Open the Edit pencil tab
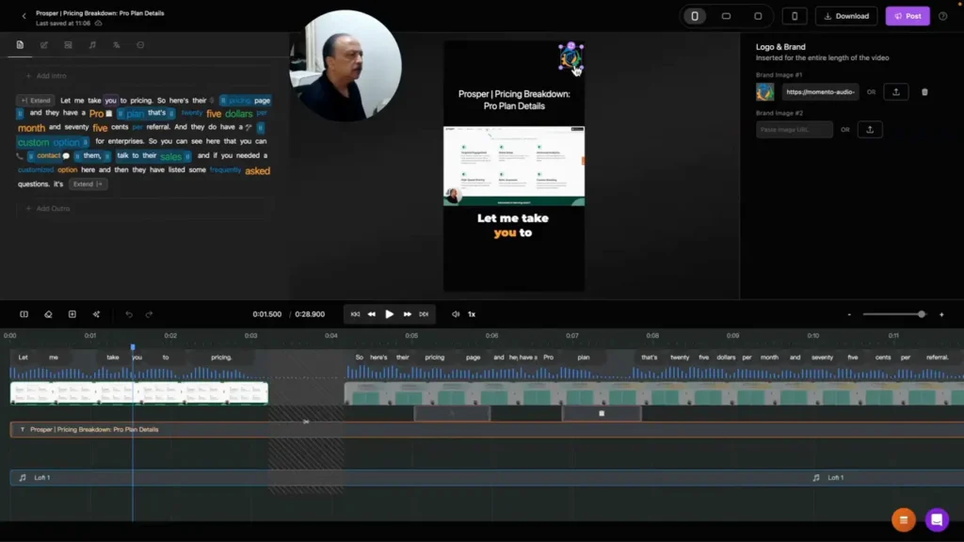This screenshot has width=964, height=542. click(x=43, y=45)
